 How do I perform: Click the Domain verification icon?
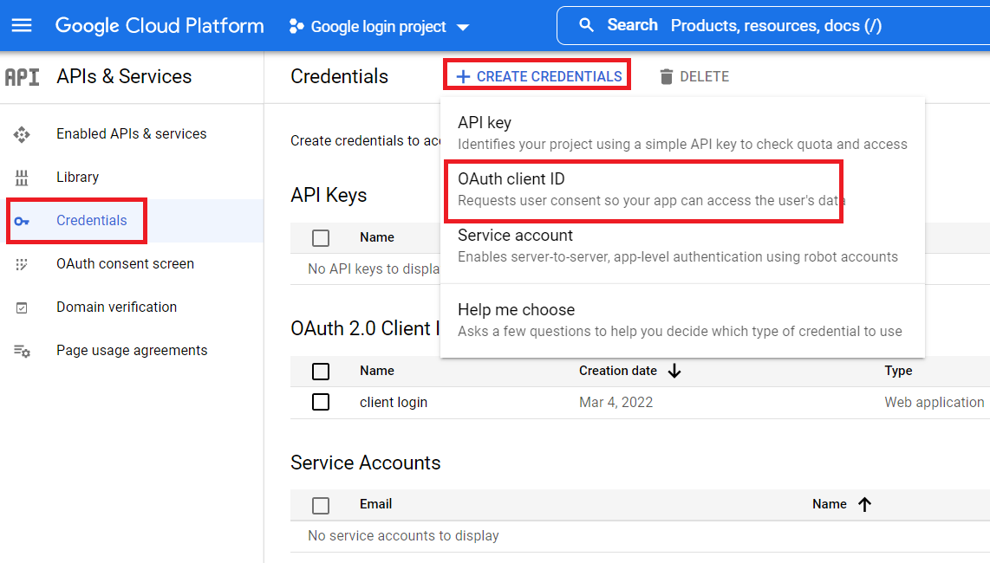click(22, 307)
